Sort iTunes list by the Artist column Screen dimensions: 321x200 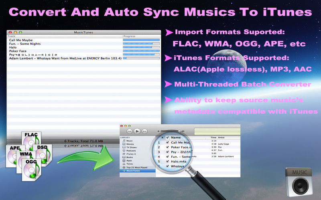[x=221, y=138]
